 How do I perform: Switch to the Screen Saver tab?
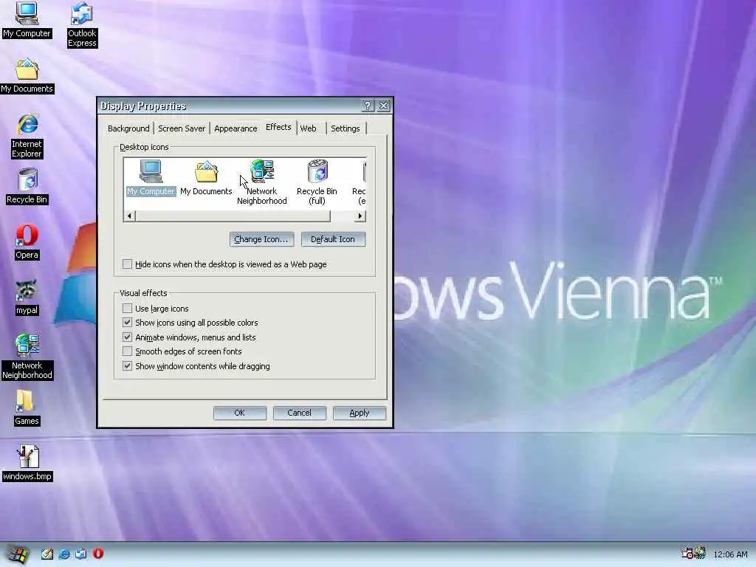click(182, 128)
